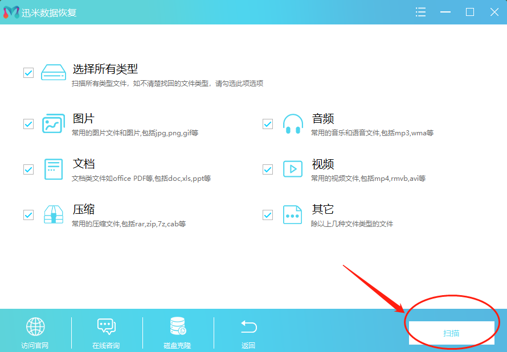Click the 视频 play icon
Screen dimensions: 507x352
292,169
